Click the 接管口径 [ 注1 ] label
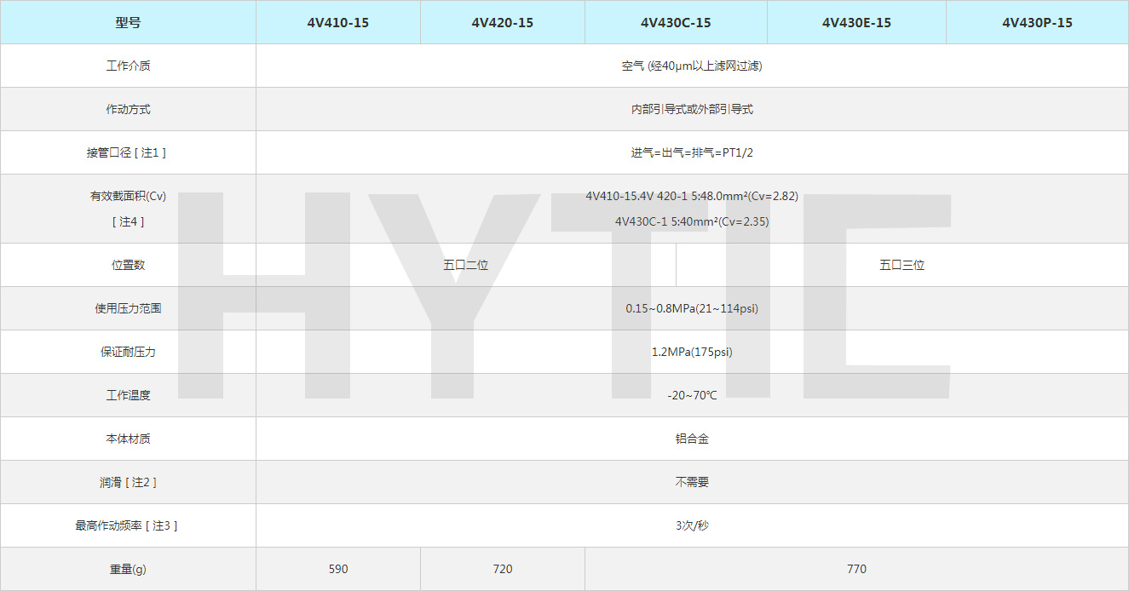1129x591 pixels. (128, 152)
